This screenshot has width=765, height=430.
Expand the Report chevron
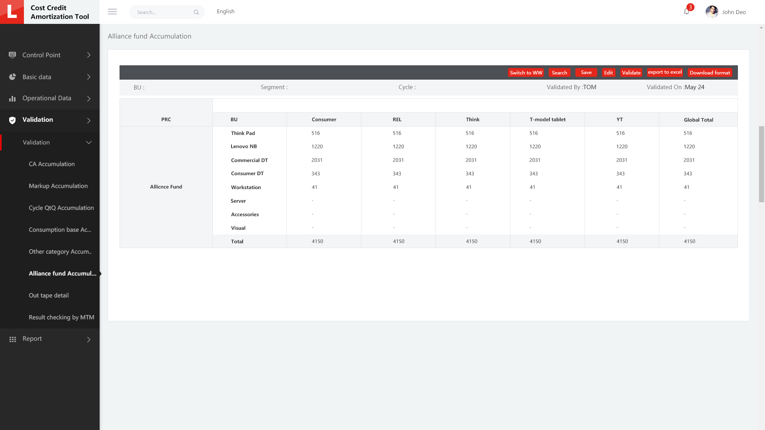click(89, 340)
